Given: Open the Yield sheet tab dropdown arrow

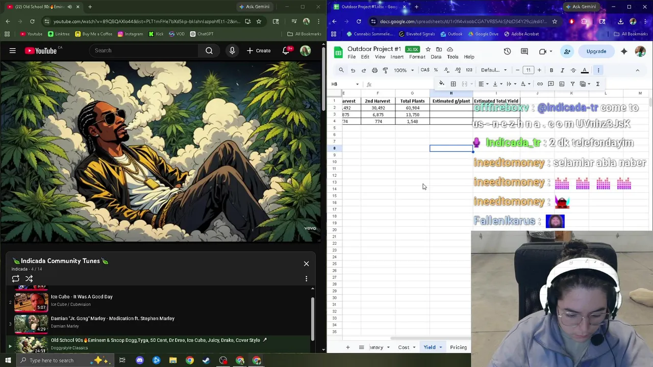Looking at the screenshot, I should (441, 348).
